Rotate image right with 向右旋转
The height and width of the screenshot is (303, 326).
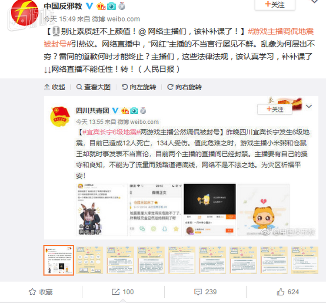[x=184, y=87]
